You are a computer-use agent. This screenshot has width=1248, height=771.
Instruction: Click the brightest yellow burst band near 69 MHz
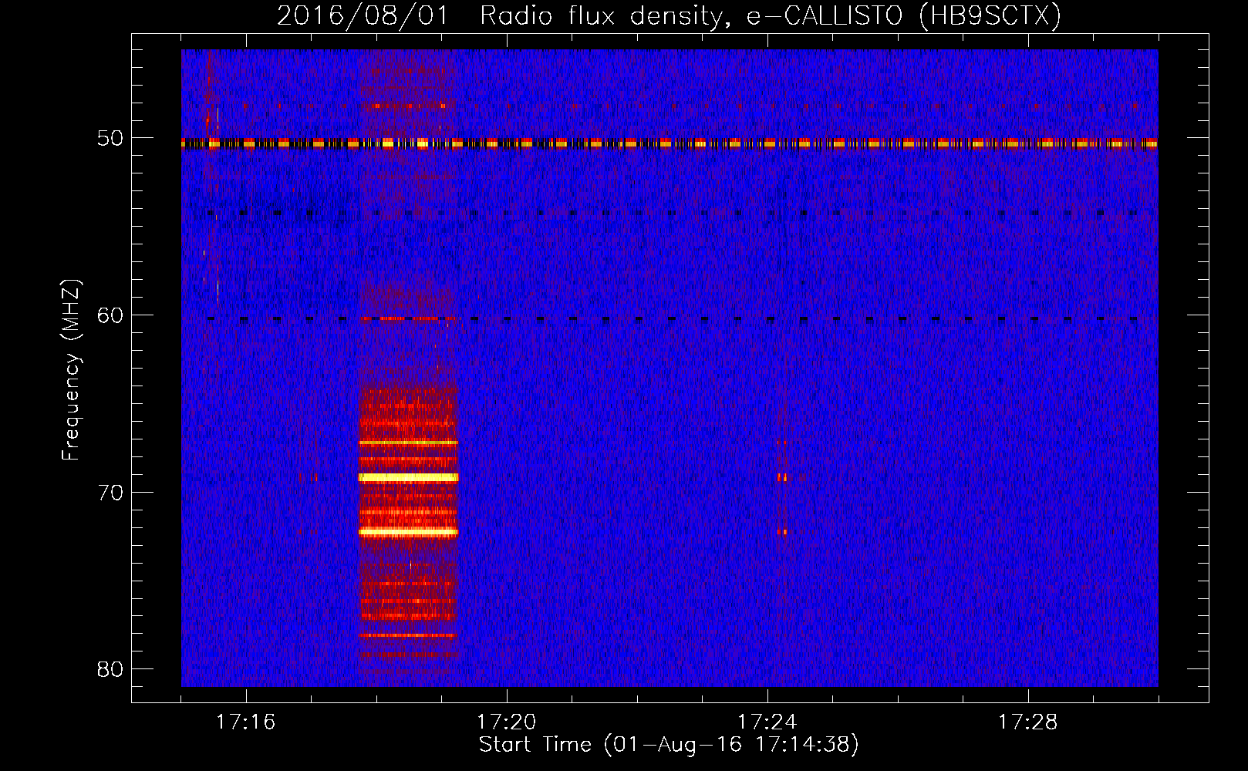(409, 477)
